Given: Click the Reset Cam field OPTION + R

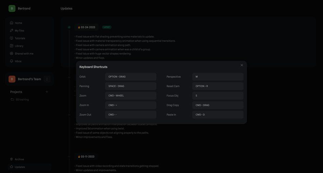Looking at the screenshot, I should click(x=218, y=86).
